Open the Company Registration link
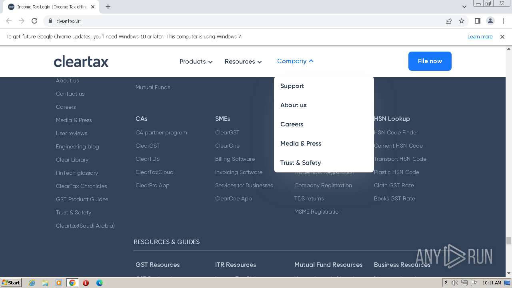 [x=323, y=185]
